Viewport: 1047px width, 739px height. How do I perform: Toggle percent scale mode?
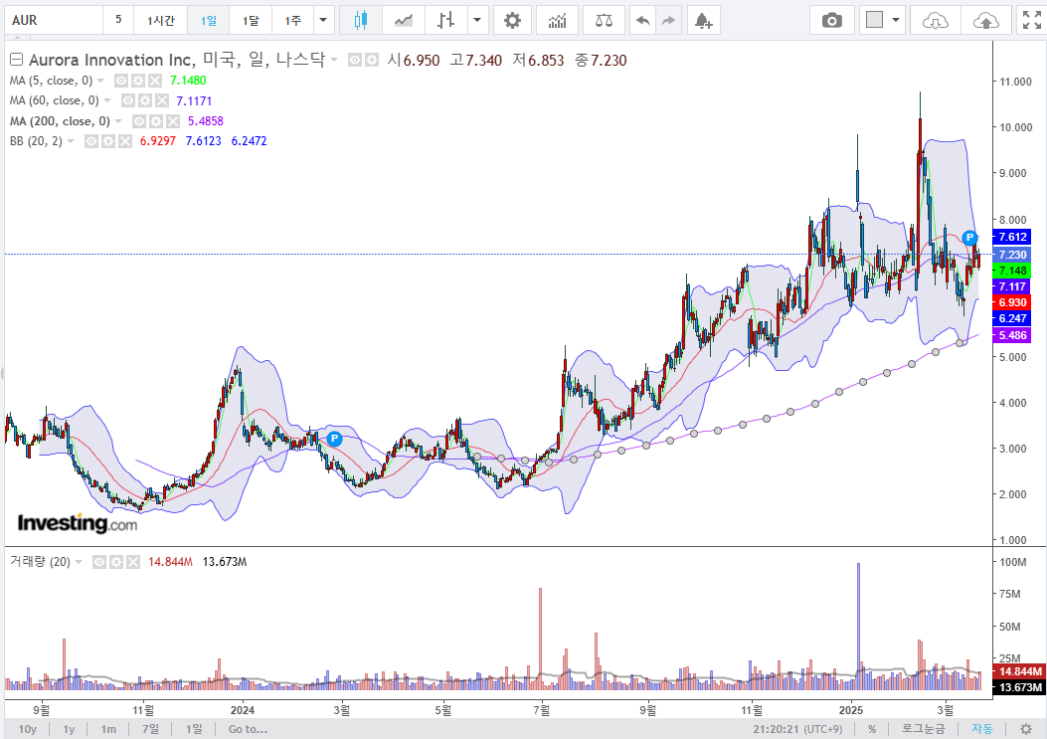tap(872, 729)
